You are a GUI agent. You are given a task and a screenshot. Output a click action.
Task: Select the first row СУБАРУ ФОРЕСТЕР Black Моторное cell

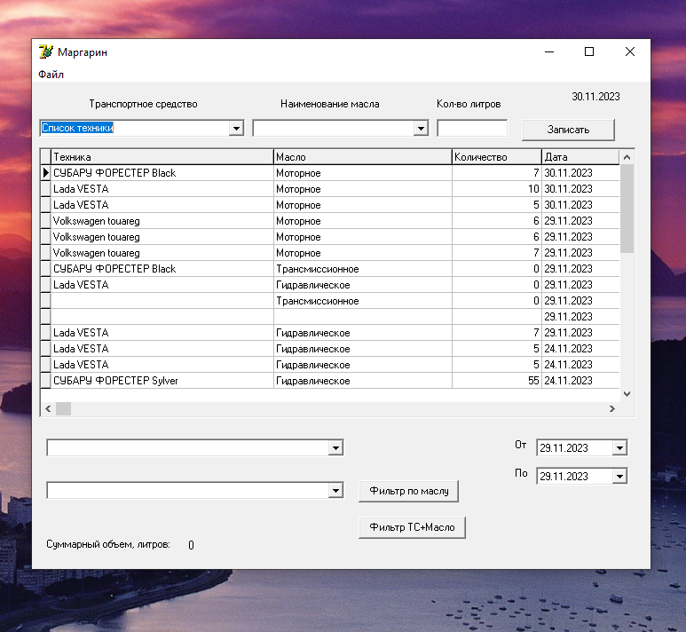363,172
